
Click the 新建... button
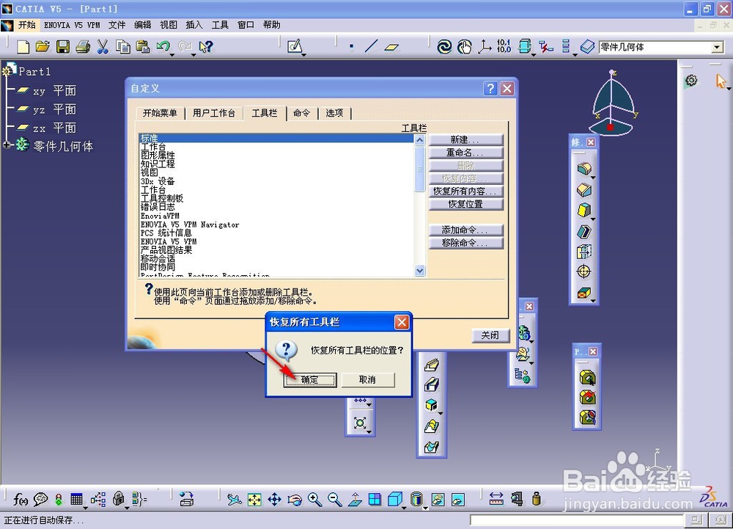pyautogui.click(x=465, y=139)
